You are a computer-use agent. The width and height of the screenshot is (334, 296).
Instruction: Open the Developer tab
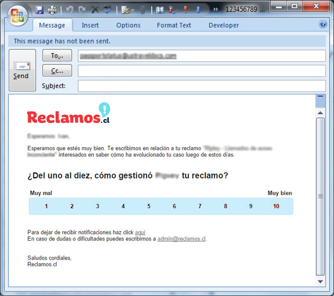[x=224, y=25]
